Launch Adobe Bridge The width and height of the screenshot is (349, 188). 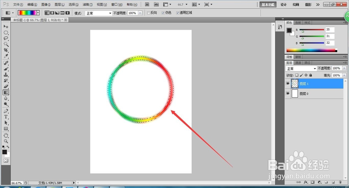[x=147, y=5]
